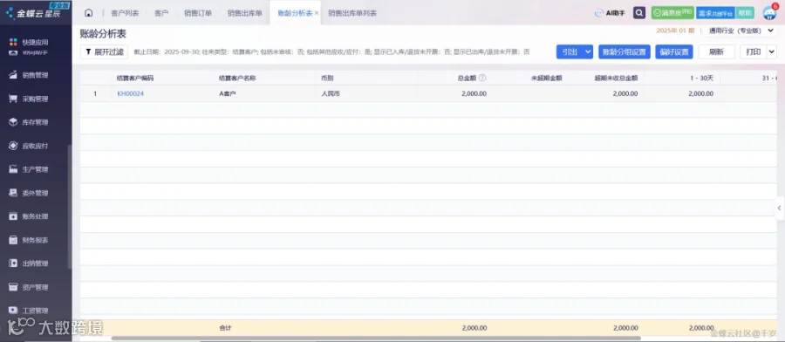Close the 账龄分析表 tab
The width and height of the screenshot is (785, 342).
coord(317,13)
